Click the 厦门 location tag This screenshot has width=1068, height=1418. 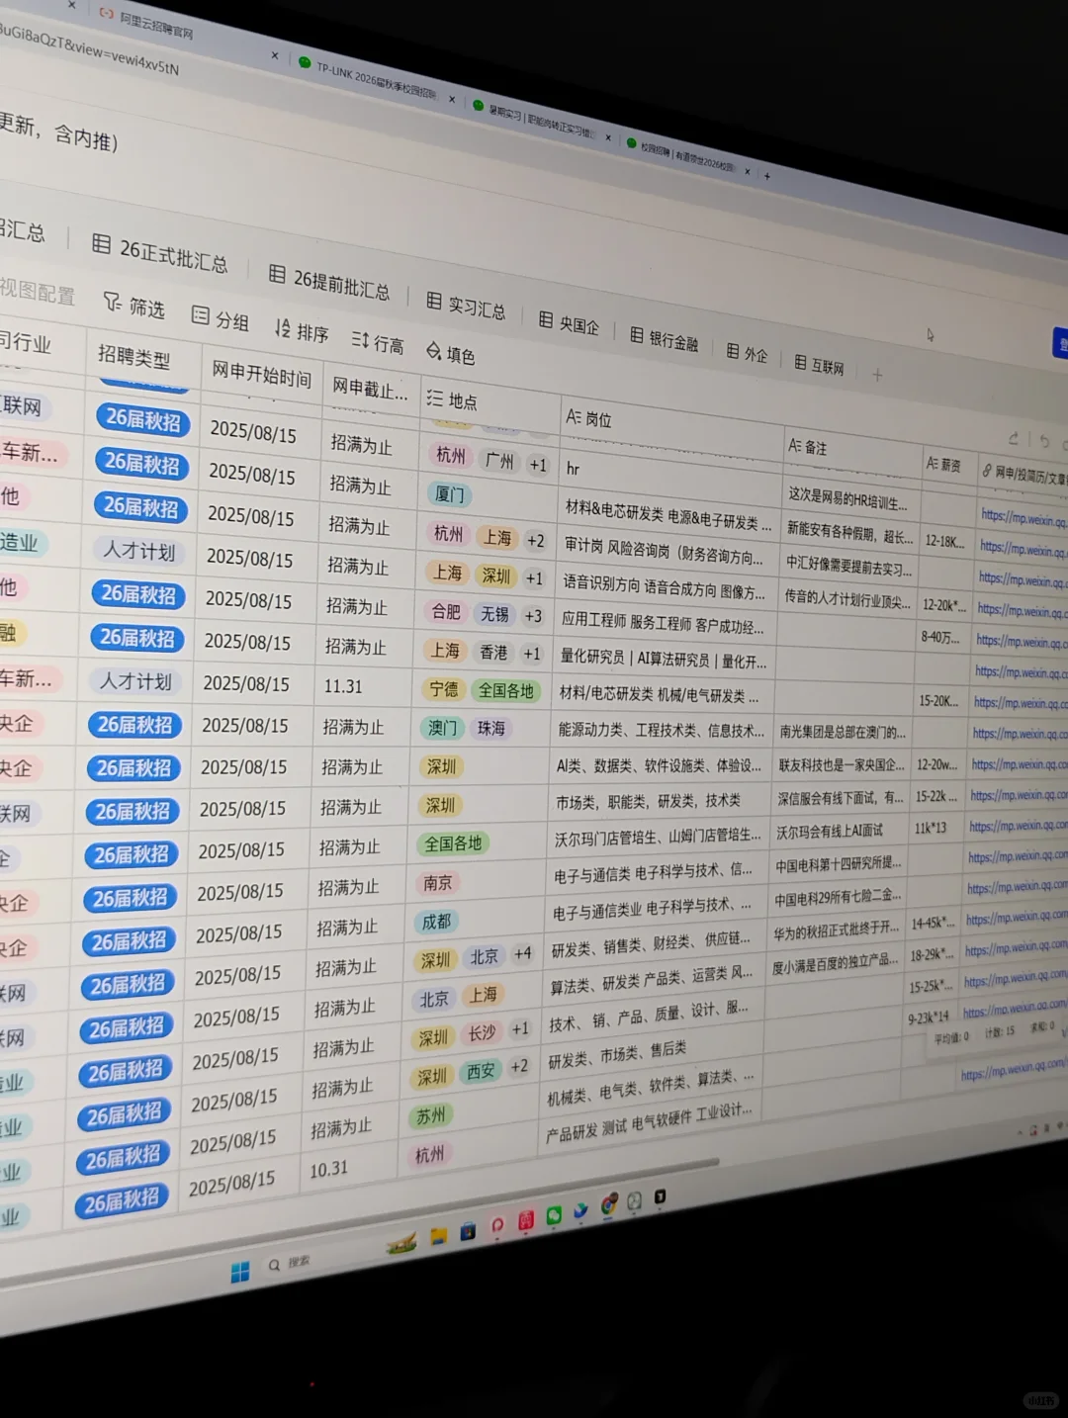(450, 494)
